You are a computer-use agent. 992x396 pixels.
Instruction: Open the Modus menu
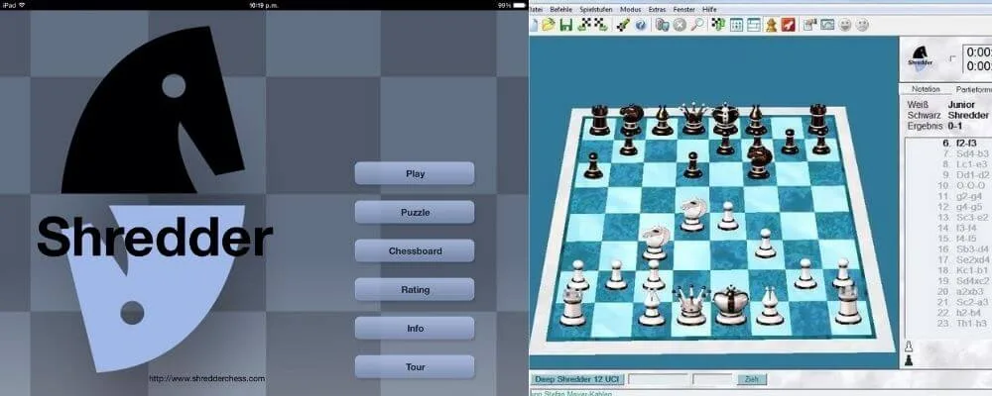point(630,10)
